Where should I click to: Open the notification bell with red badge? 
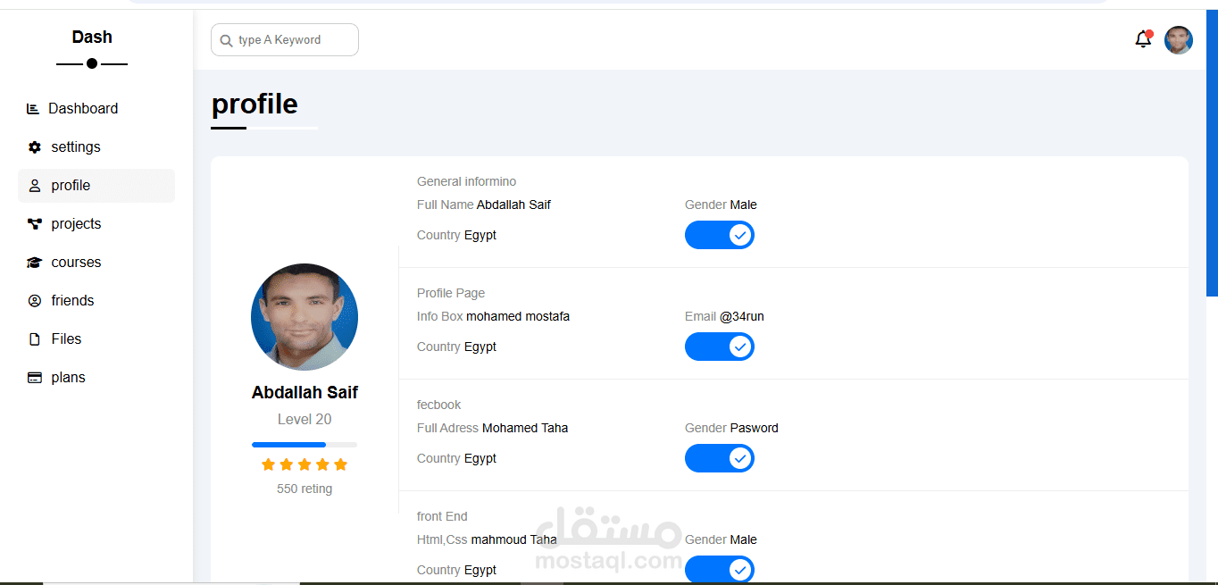pyautogui.click(x=1143, y=39)
